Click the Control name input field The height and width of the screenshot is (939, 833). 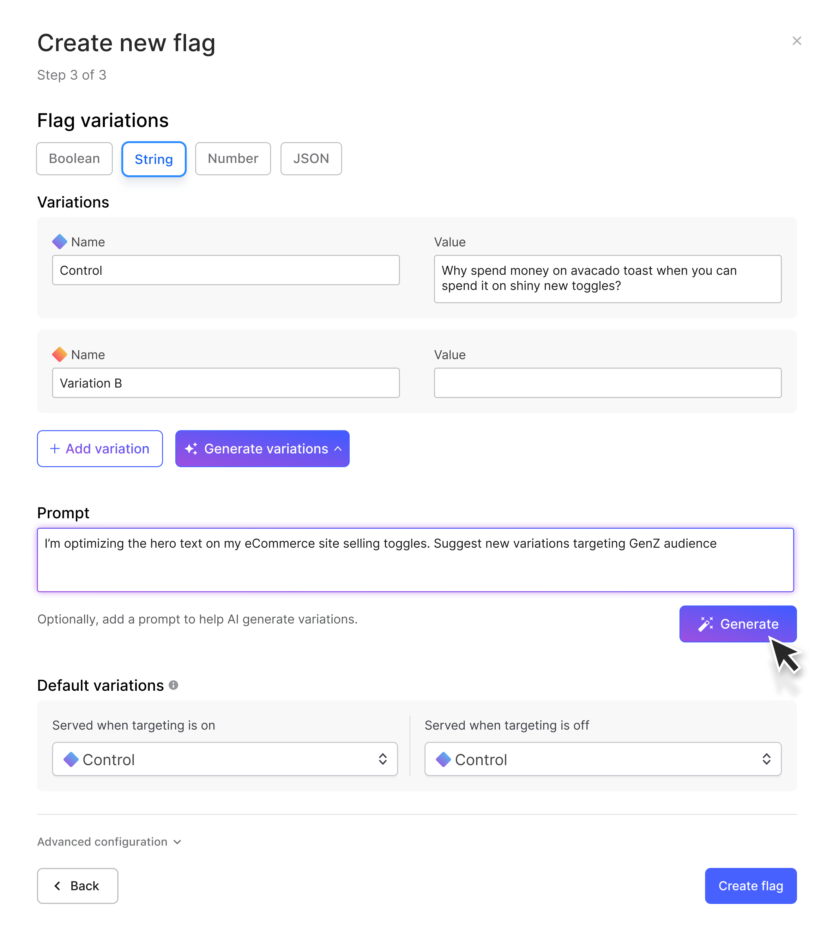coord(226,270)
